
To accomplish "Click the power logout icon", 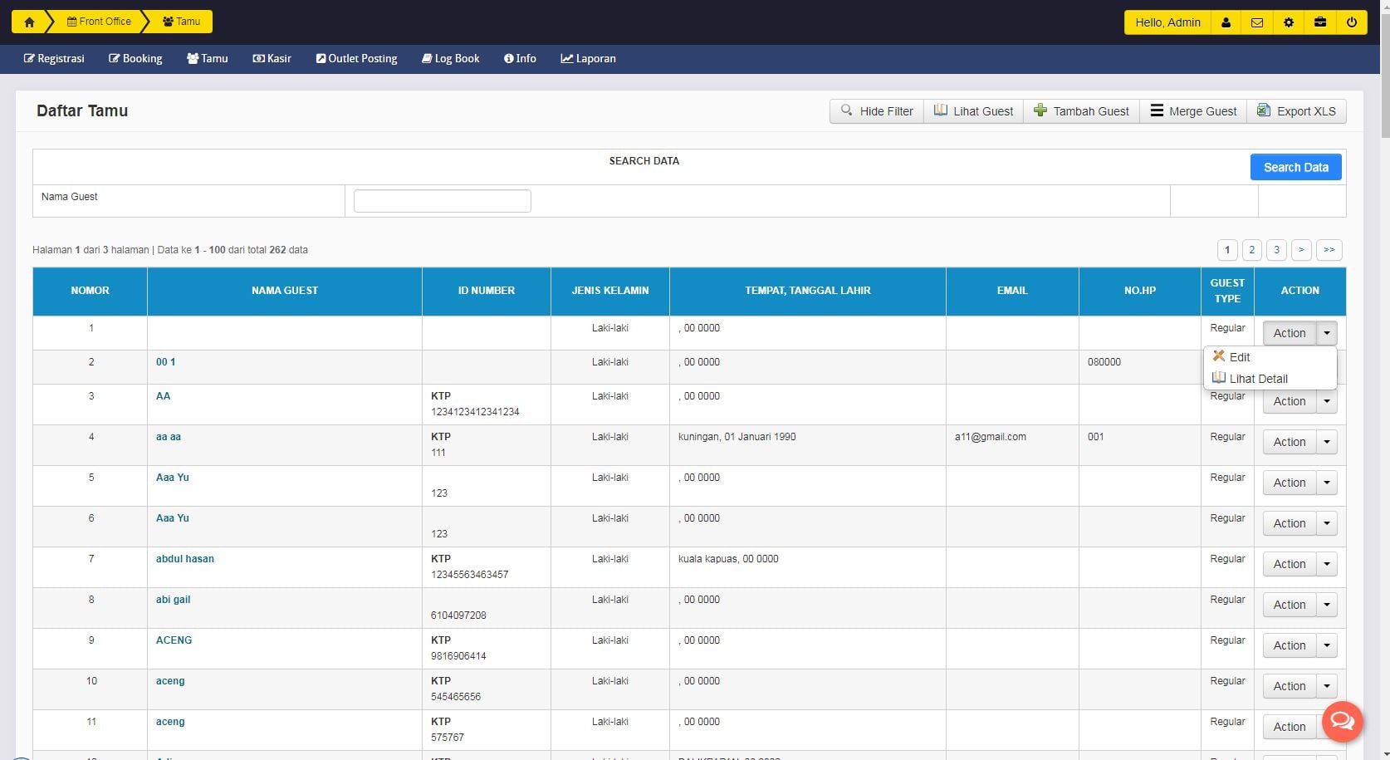I will (1352, 22).
